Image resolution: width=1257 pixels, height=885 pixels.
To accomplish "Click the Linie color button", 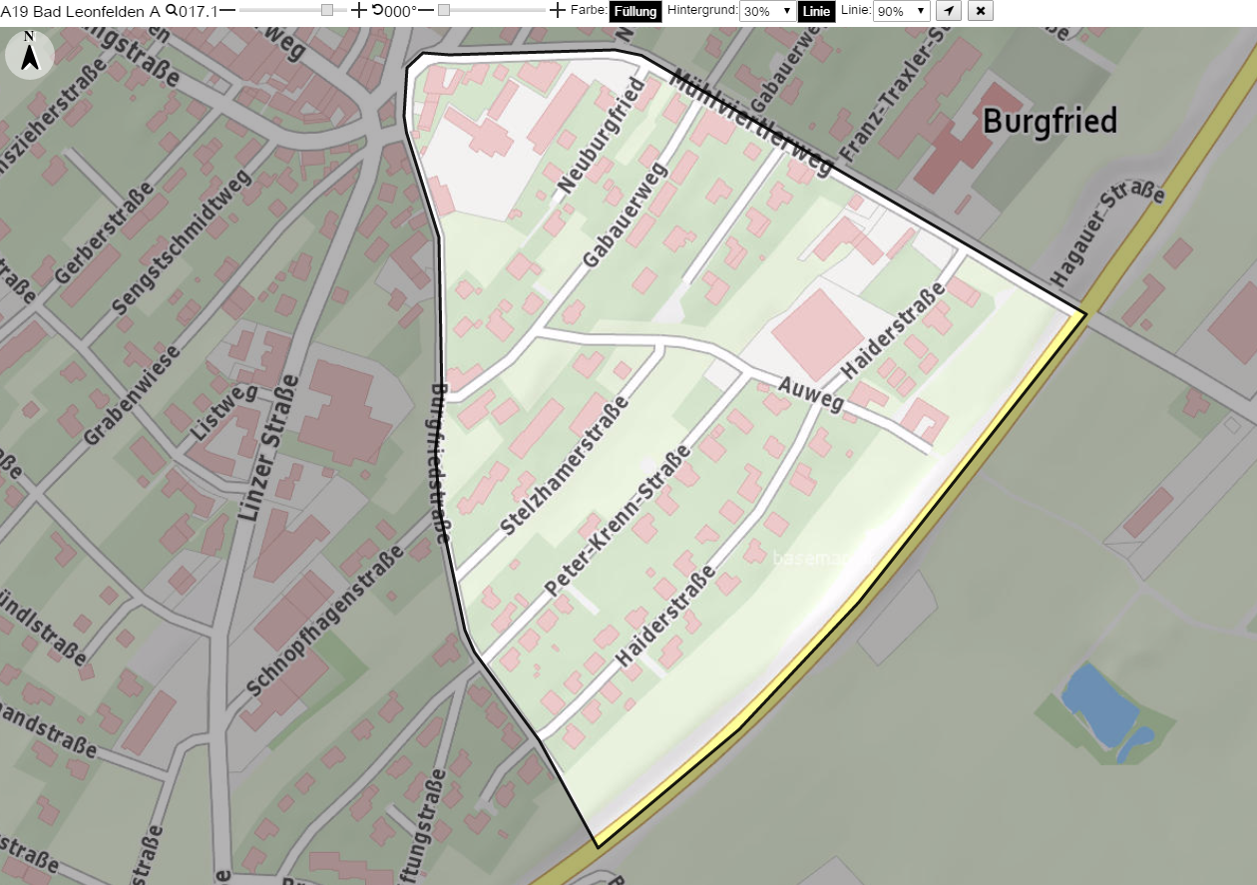I will [817, 11].
